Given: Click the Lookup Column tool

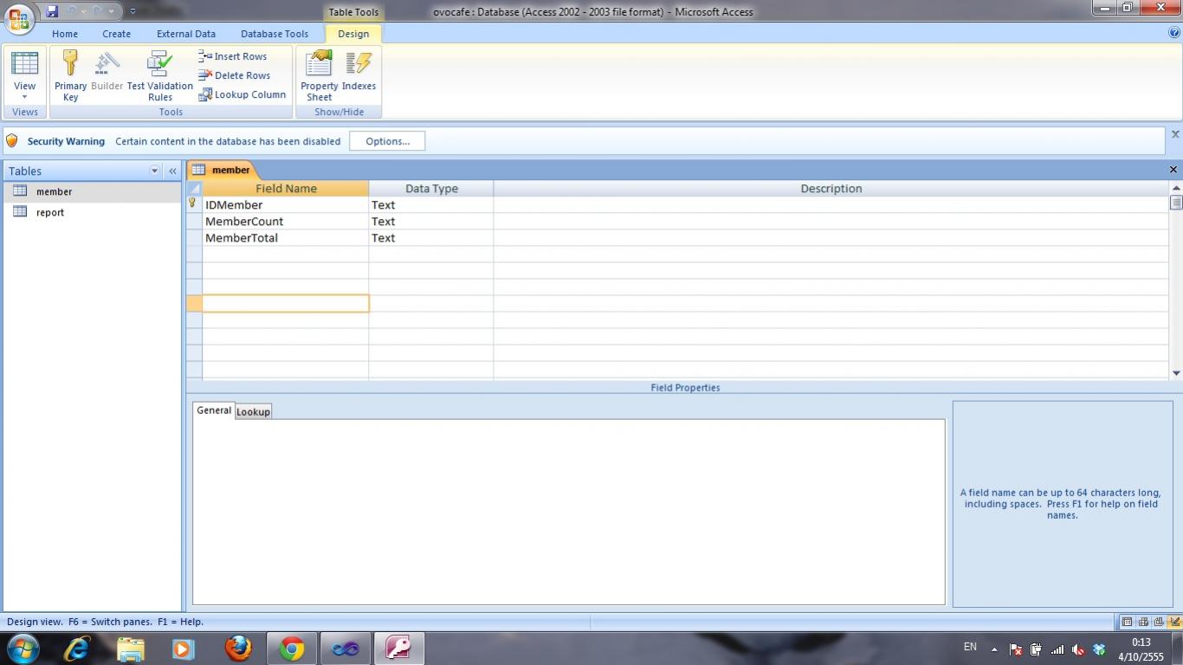Looking at the screenshot, I should [242, 94].
